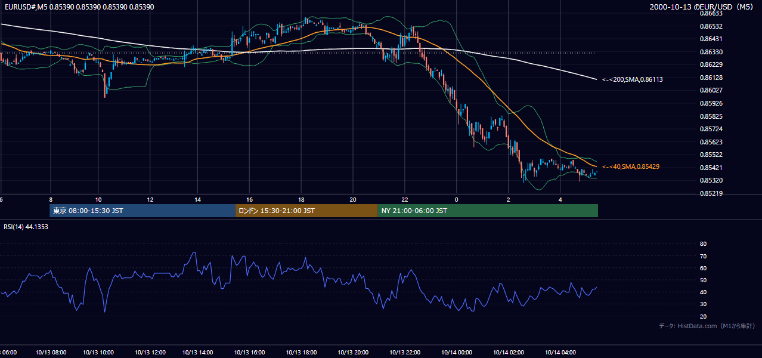762x358 pixels.
Task: Click price axis label 0.85320
Action: tap(711, 180)
